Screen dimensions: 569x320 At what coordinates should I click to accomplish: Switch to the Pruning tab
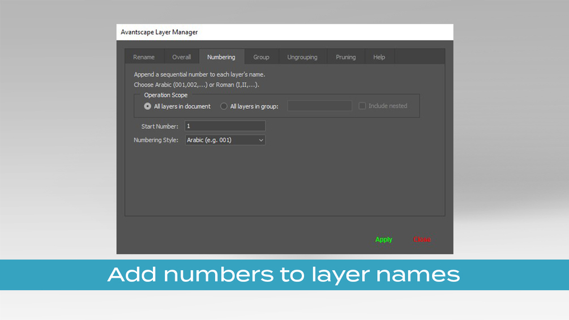[345, 57]
